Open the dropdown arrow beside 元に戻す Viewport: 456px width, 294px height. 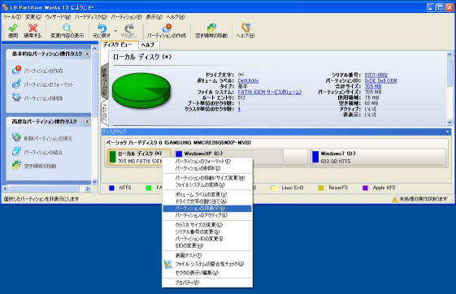[x=115, y=31]
